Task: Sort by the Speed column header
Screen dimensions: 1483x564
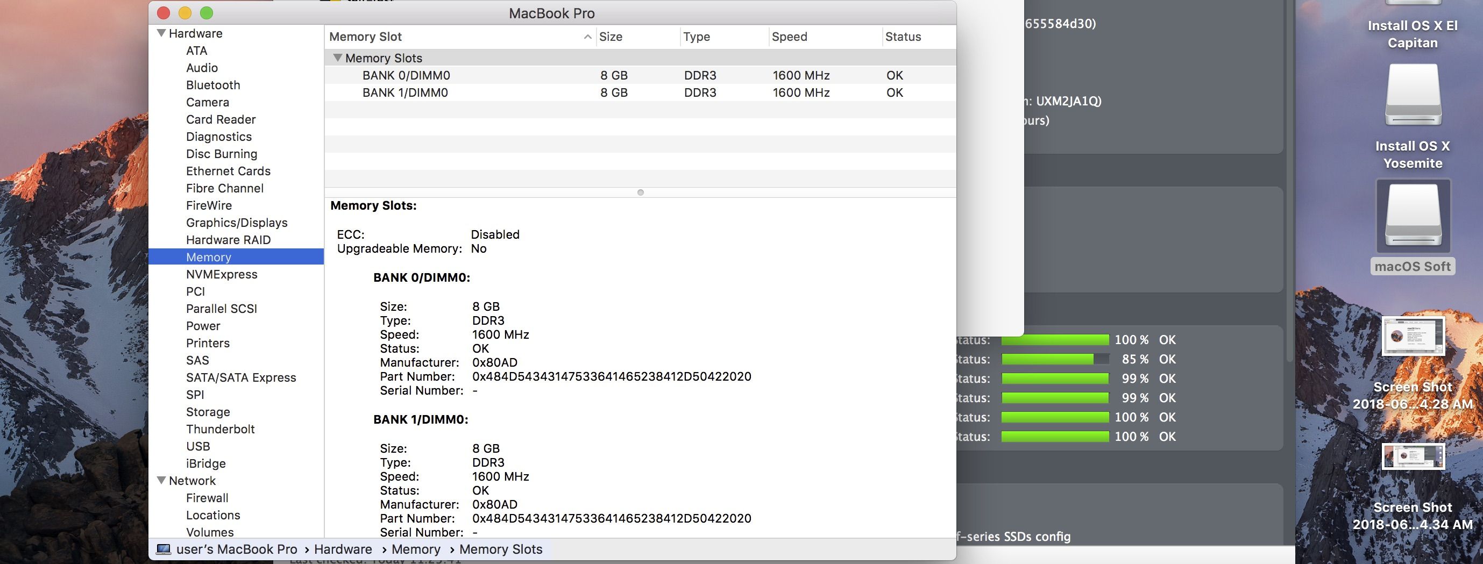Action: point(825,37)
